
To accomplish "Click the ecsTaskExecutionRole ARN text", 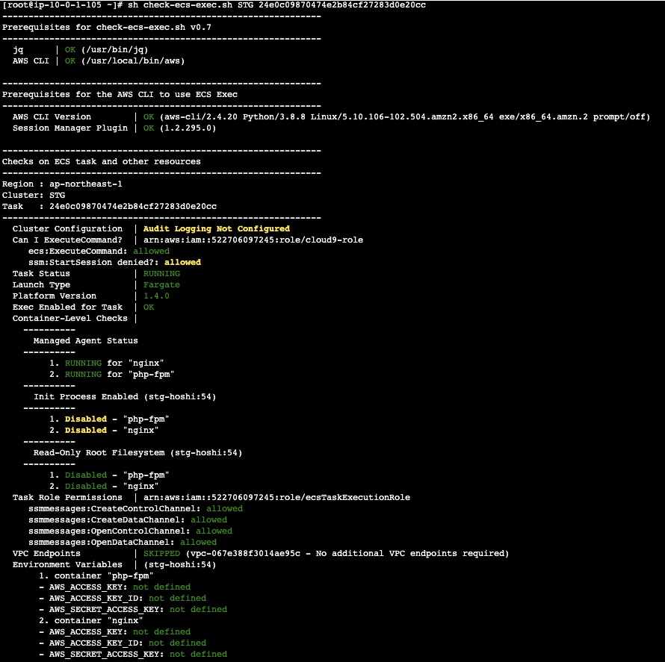I will [x=276, y=497].
